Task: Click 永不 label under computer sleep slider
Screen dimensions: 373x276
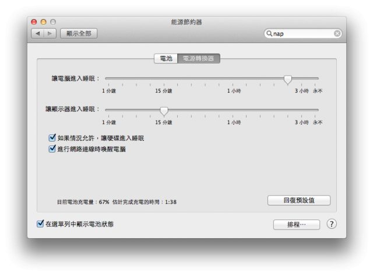Action: coord(318,91)
